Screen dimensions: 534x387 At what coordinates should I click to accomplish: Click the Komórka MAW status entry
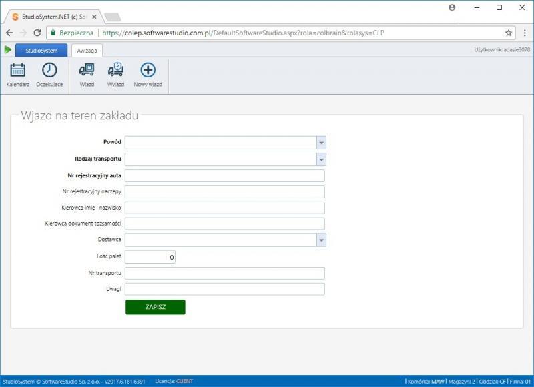426,382
